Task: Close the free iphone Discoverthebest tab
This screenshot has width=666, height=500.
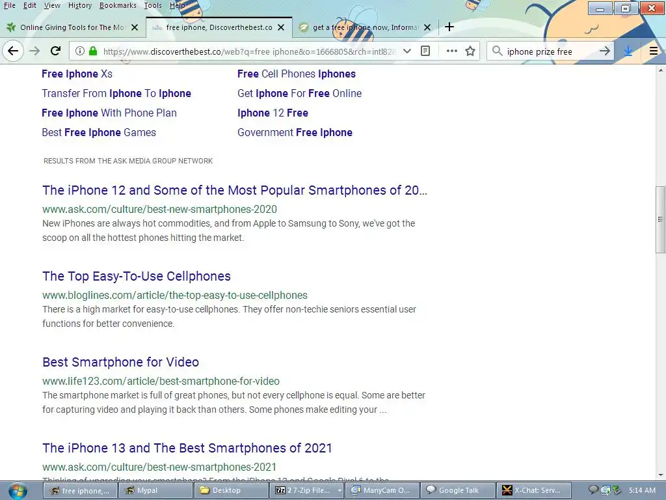Action: tap(281, 27)
